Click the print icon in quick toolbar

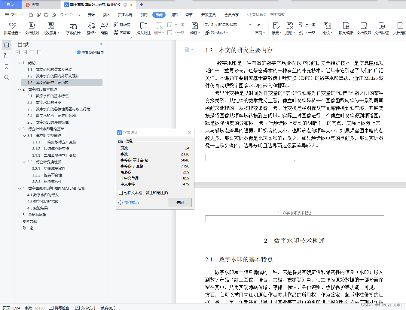pyautogui.click(x=46, y=14)
